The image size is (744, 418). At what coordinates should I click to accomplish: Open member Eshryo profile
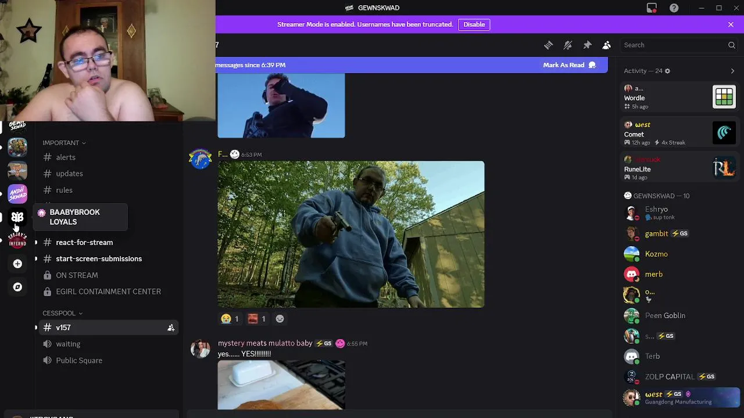point(679,212)
